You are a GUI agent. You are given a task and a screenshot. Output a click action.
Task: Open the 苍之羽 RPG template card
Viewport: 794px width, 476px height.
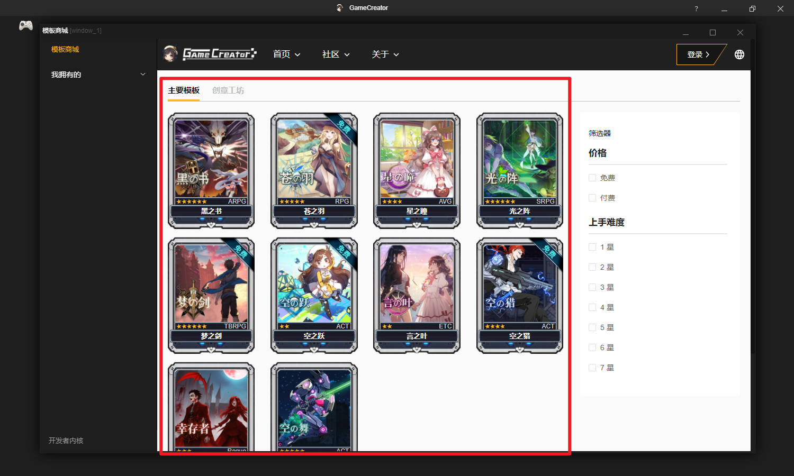pos(314,170)
